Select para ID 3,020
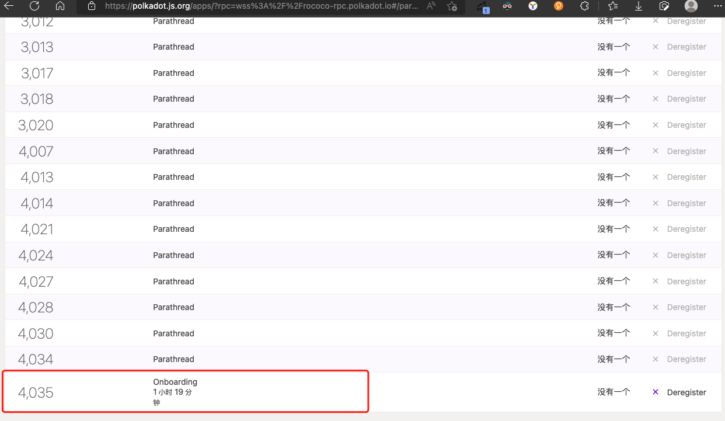The height and width of the screenshot is (421, 725). tap(36, 126)
